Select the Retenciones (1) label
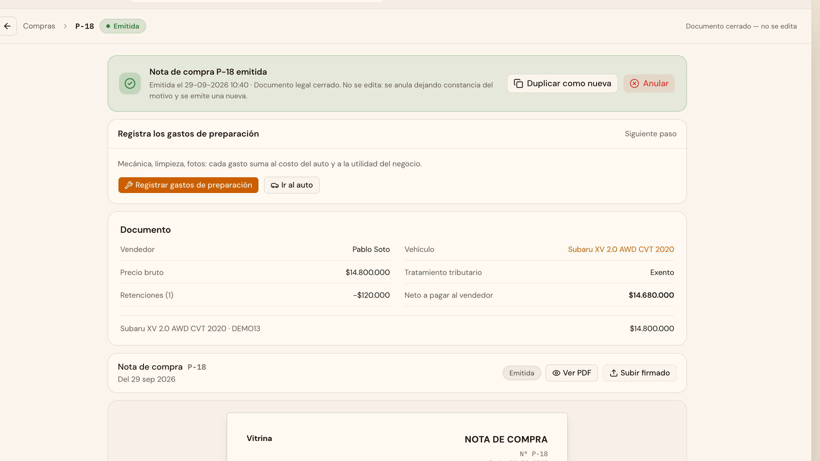This screenshot has height=461, width=820. coord(147,295)
